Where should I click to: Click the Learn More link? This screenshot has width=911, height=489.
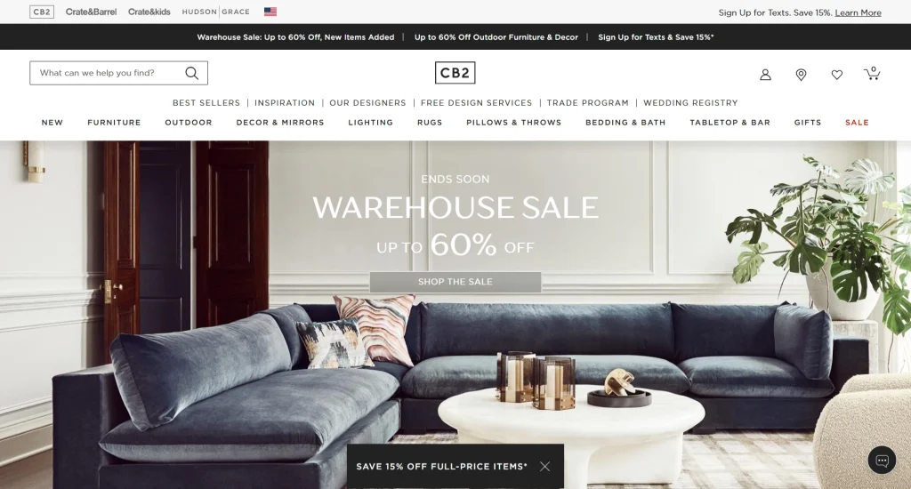[x=859, y=12]
